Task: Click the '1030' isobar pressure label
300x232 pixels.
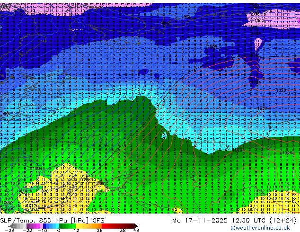Action: [x=262, y=108]
